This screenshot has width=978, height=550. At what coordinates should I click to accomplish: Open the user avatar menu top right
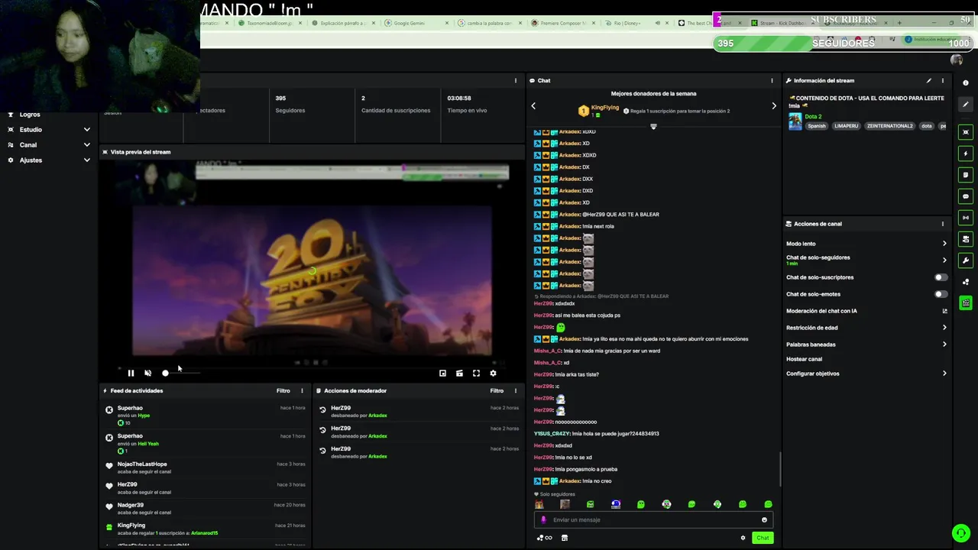[x=957, y=60]
